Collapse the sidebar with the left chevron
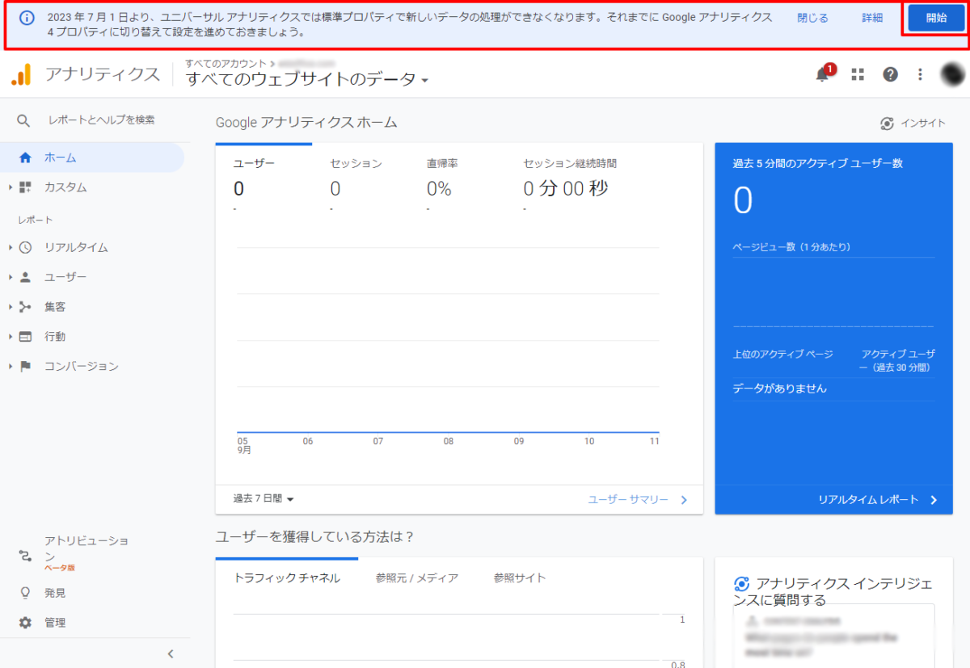This screenshot has height=668, width=970. click(x=171, y=654)
